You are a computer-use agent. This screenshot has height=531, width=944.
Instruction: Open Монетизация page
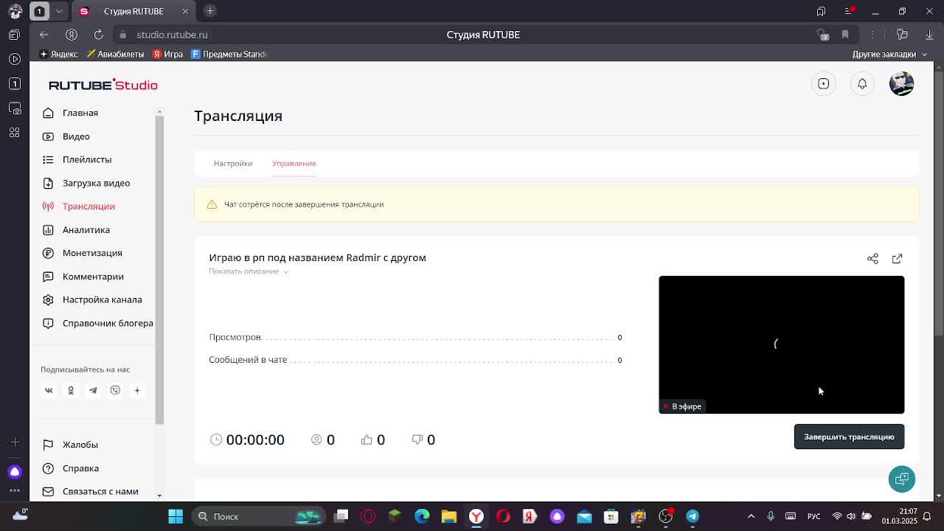click(x=92, y=253)
